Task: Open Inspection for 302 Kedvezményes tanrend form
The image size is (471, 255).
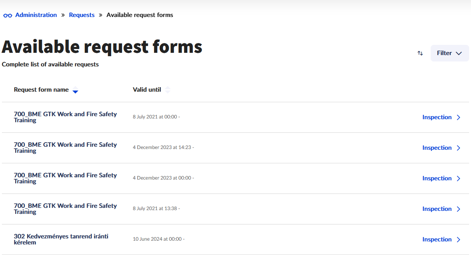Action: (x=437, y=240)
